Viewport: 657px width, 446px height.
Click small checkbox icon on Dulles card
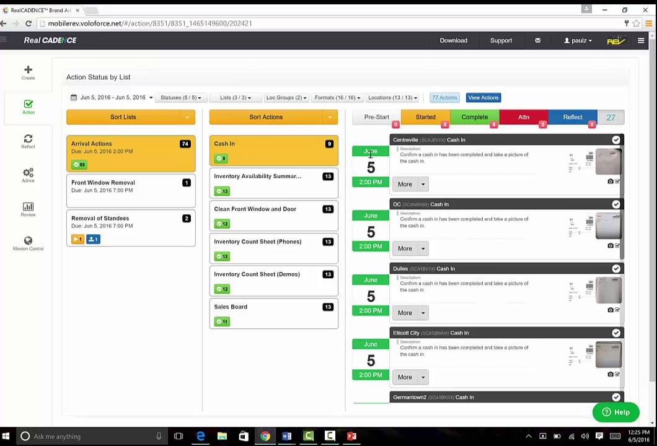(617, 310)
